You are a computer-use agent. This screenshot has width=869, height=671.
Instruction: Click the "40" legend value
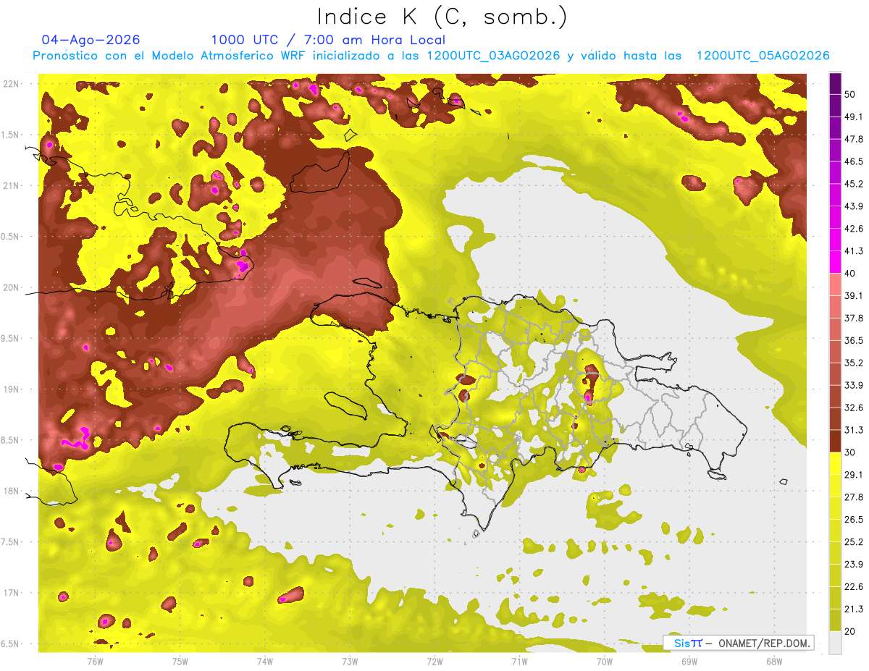coord(850,273)
